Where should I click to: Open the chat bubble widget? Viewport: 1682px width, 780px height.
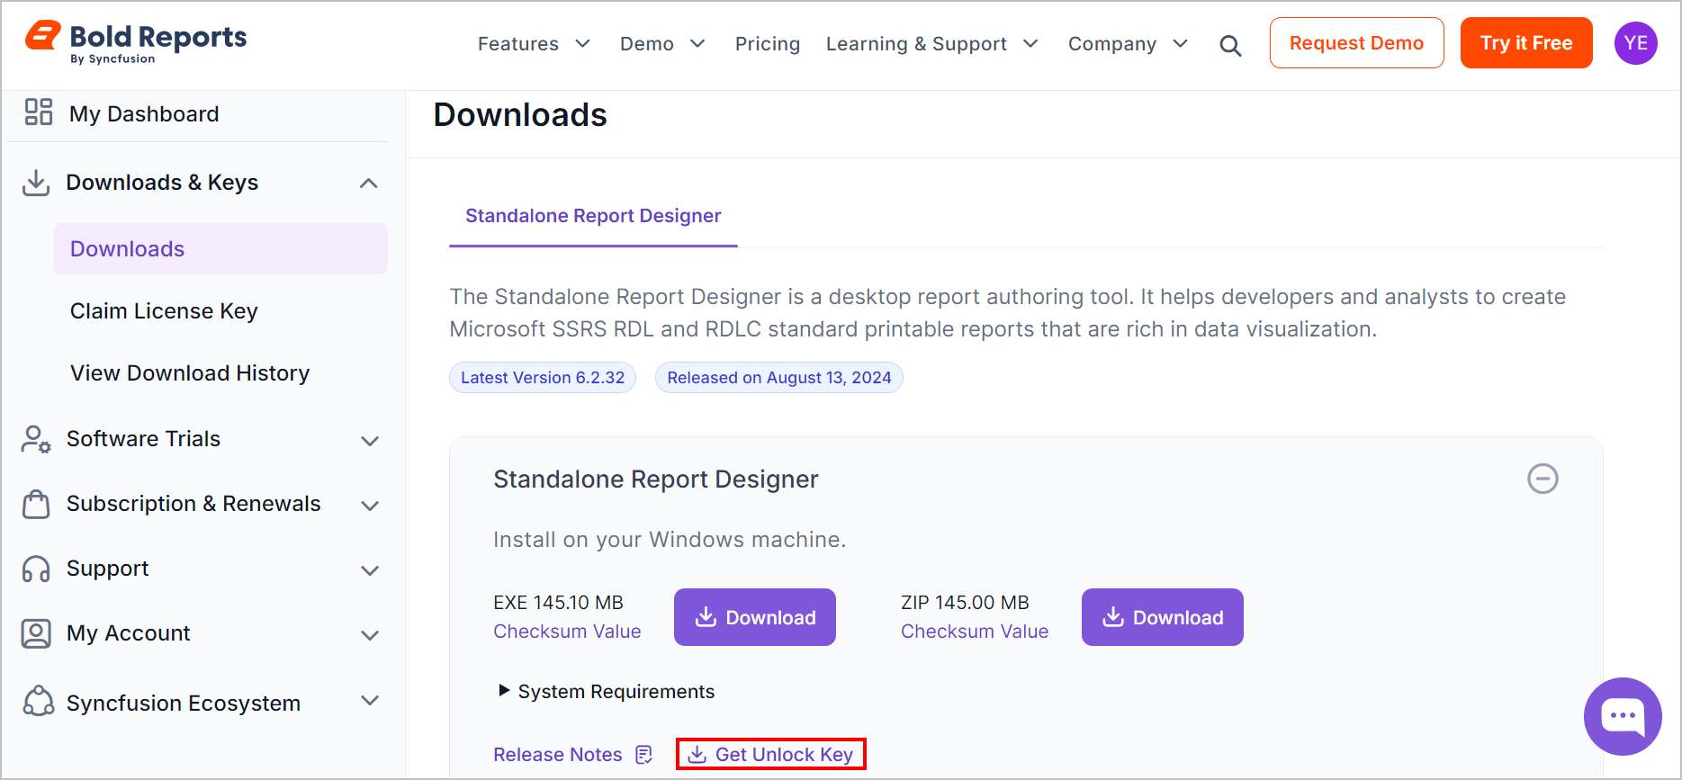(x=1623, y=716)
